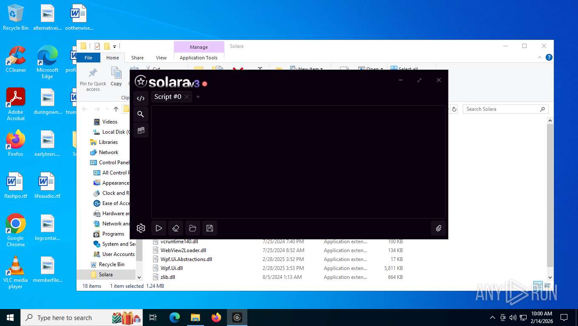Select the Solara folder in navigation pane
The width and height of the screenshot is (578, 326).
tap(106, 275)
